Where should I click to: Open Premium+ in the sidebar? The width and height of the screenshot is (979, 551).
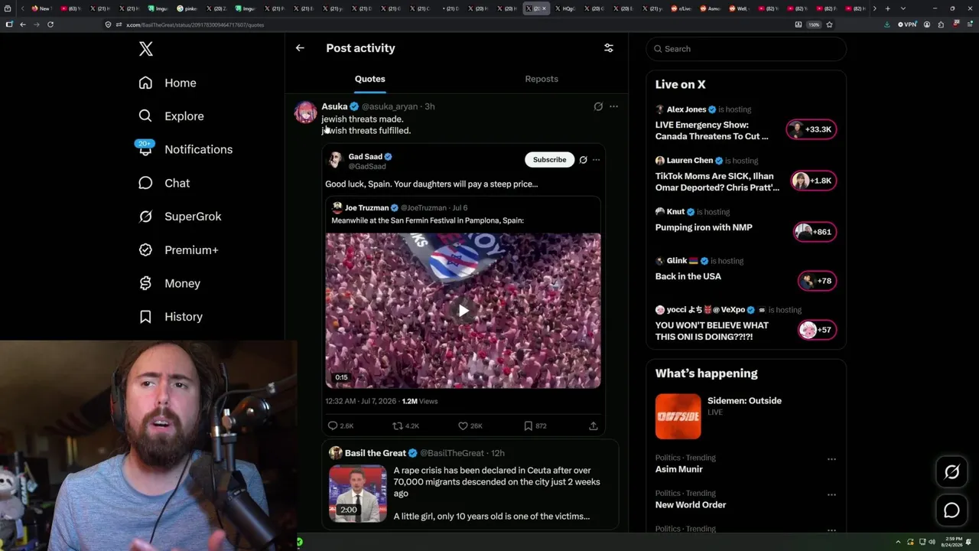coord(178,250)
